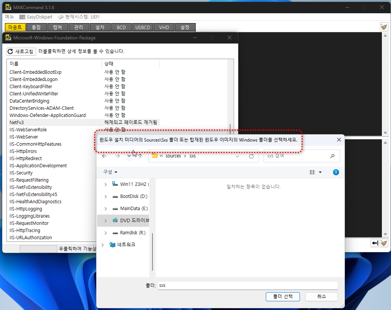Change view with the view layout icon

coord(312,172)
